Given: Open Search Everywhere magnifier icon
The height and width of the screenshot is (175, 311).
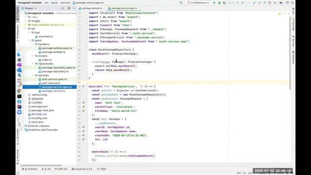Looking at the screenshot, I should click(x=293, y=3).
